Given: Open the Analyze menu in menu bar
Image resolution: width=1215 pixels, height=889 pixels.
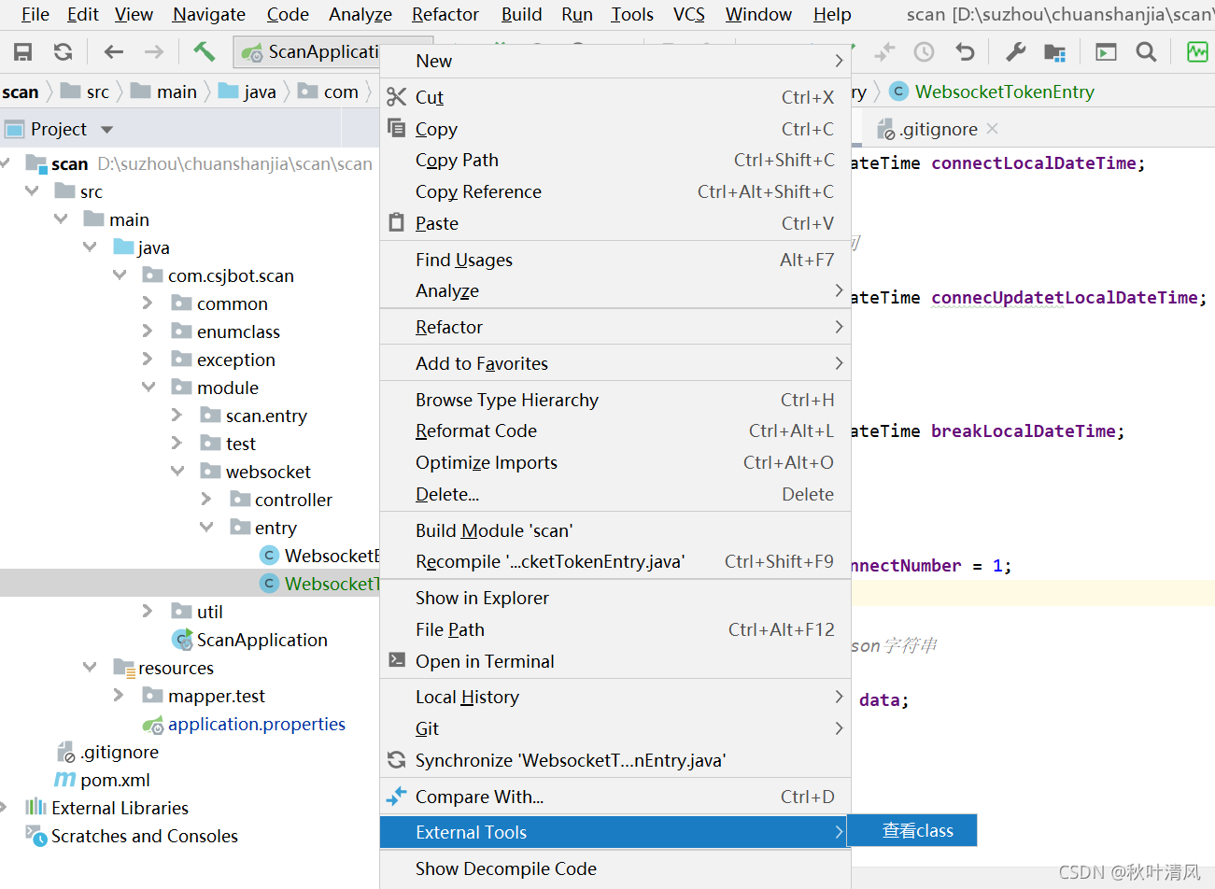Looking at the screenshot, I should (360, 14).
